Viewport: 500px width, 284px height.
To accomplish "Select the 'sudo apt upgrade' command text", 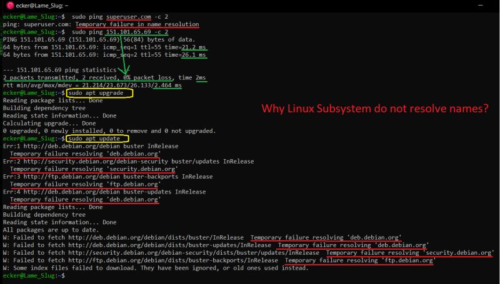I will pos(96,93).
